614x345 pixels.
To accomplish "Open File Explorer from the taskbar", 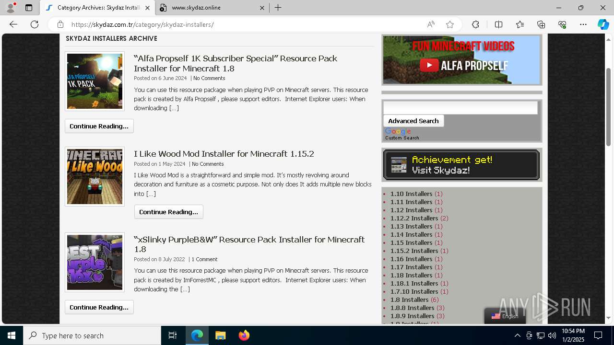I will point(221,335).
